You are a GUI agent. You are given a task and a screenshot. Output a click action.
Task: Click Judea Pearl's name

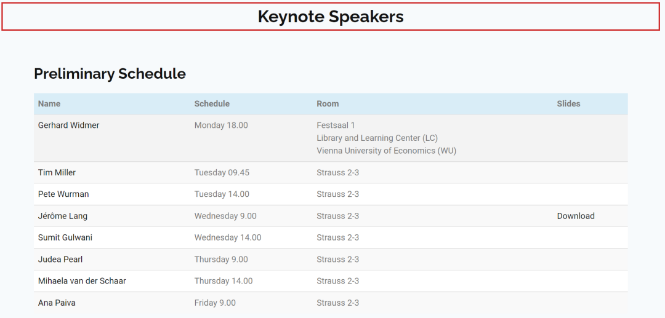click(60, 260)
